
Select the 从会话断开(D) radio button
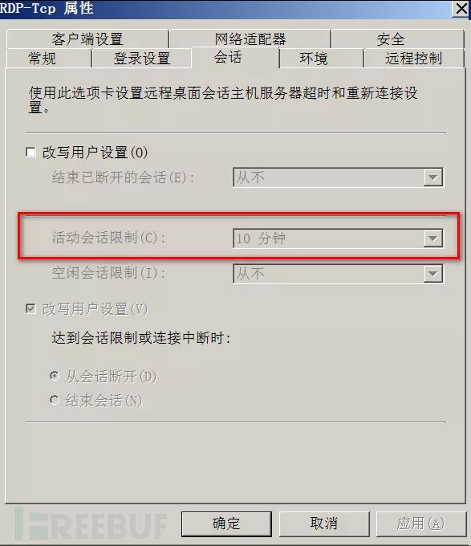click(x=55, y=376)
